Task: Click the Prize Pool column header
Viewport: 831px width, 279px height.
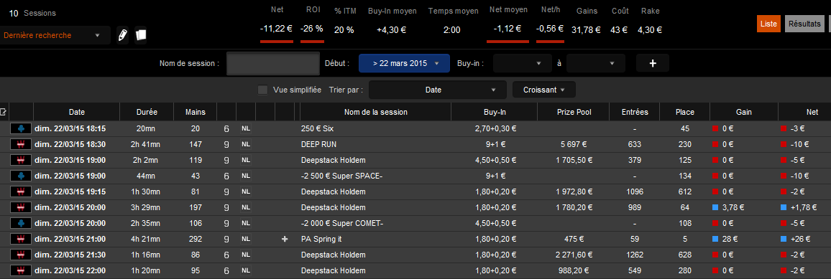Action: point(574,112)
